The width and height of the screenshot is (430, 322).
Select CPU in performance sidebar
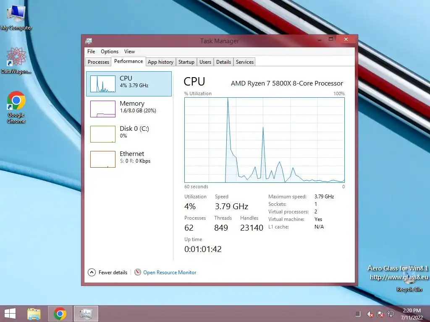pyautogui.click(x=129, y=84)
